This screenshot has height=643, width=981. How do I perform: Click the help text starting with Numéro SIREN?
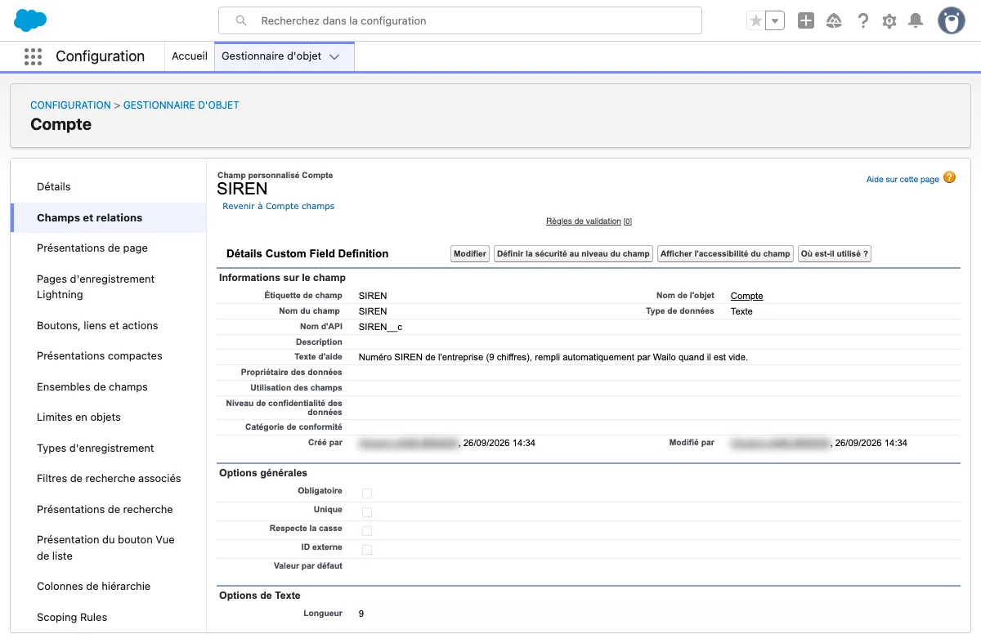[x=553, y=357]
